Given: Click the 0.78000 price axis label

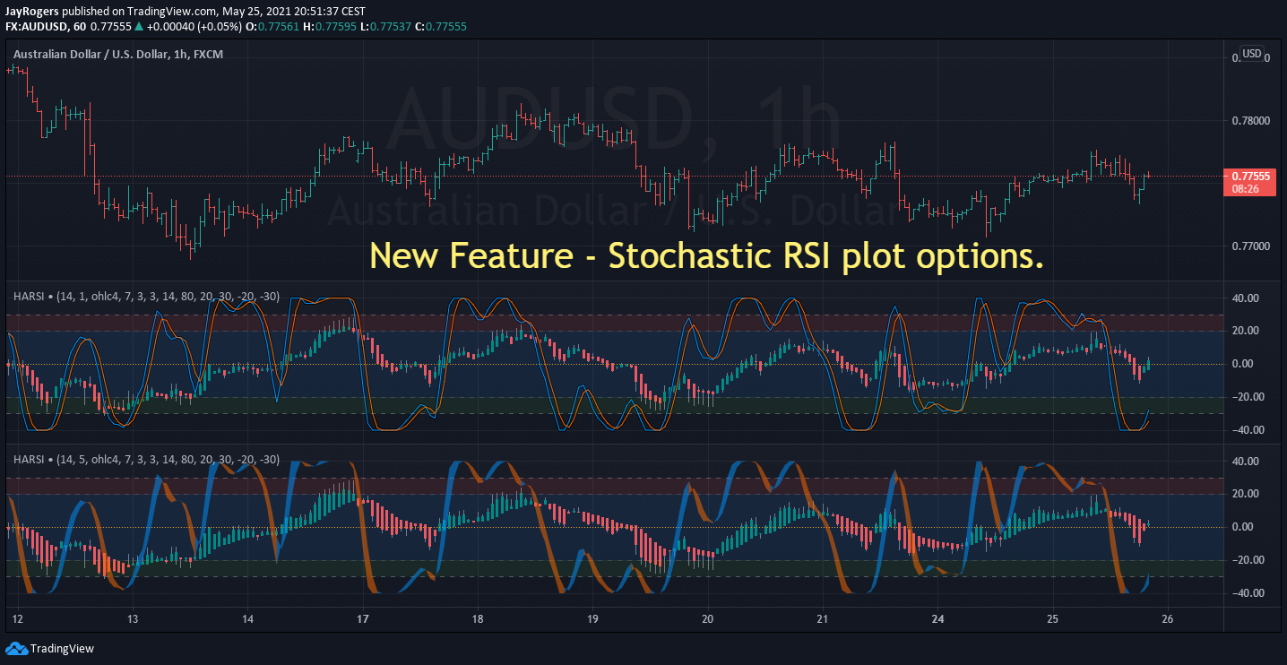Looking at the screenshot, I should [1252, 120].
